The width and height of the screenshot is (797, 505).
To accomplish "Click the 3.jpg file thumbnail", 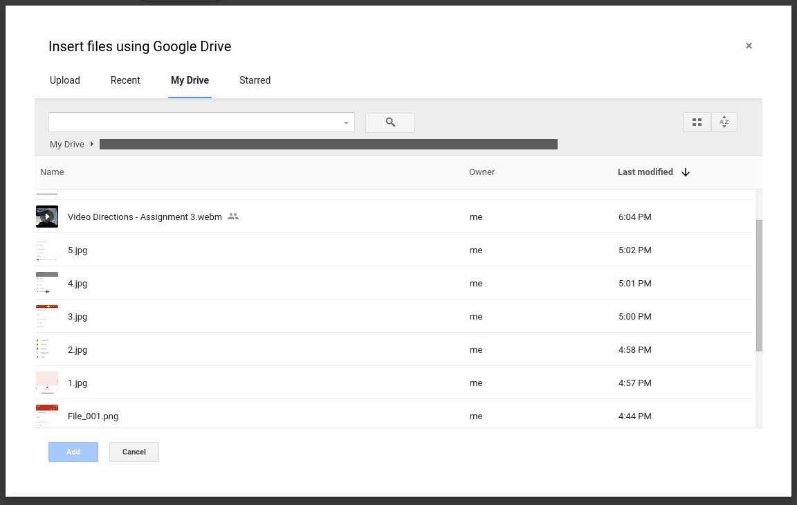I will [x=46, y=316].
